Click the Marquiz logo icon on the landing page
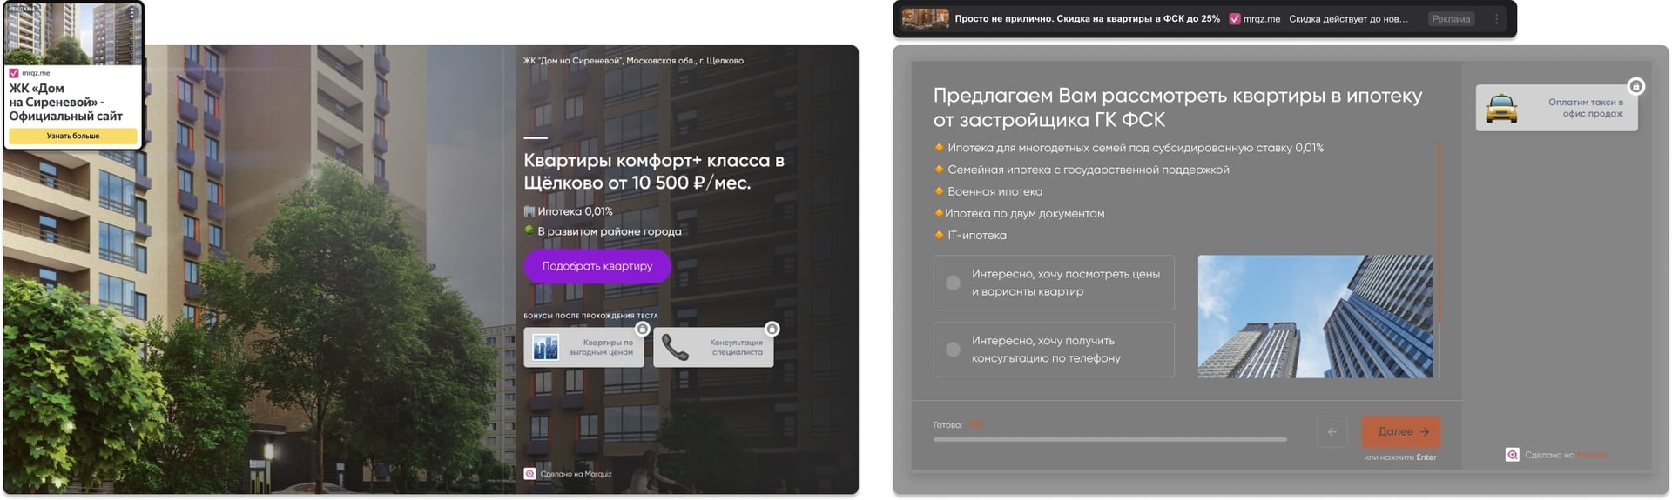 (x=529, y=474)
